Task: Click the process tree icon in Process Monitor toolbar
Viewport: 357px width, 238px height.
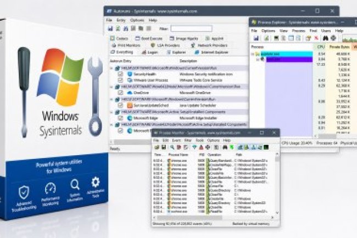Action: point(216,148)
